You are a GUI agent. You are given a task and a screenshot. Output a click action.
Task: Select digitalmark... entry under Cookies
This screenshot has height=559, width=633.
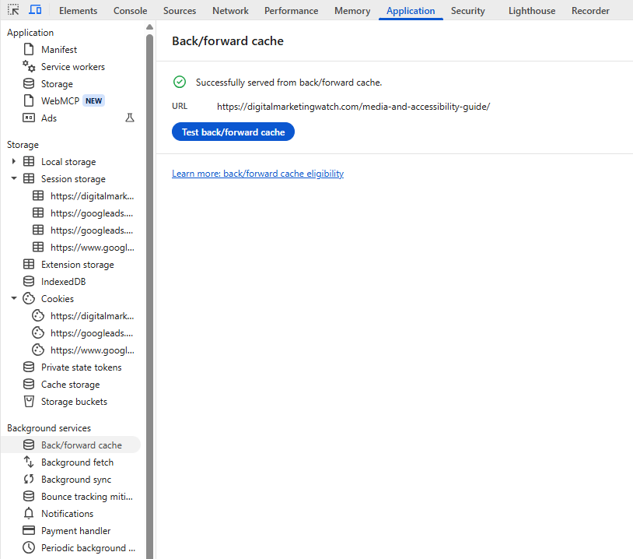[x=92, y=315]
